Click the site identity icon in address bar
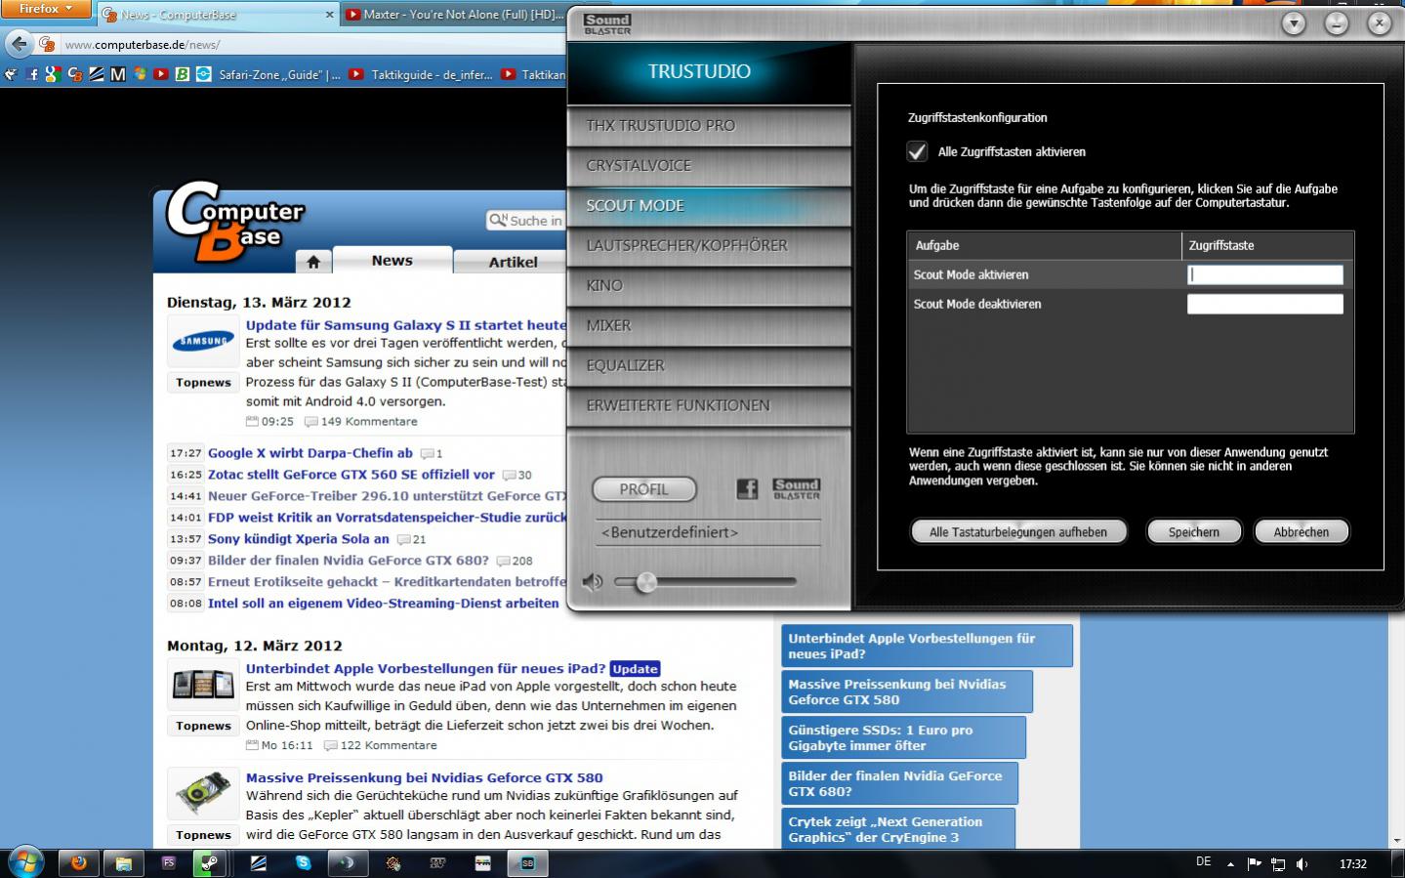This screenshot has width=1405, height=878. point(46,44)
